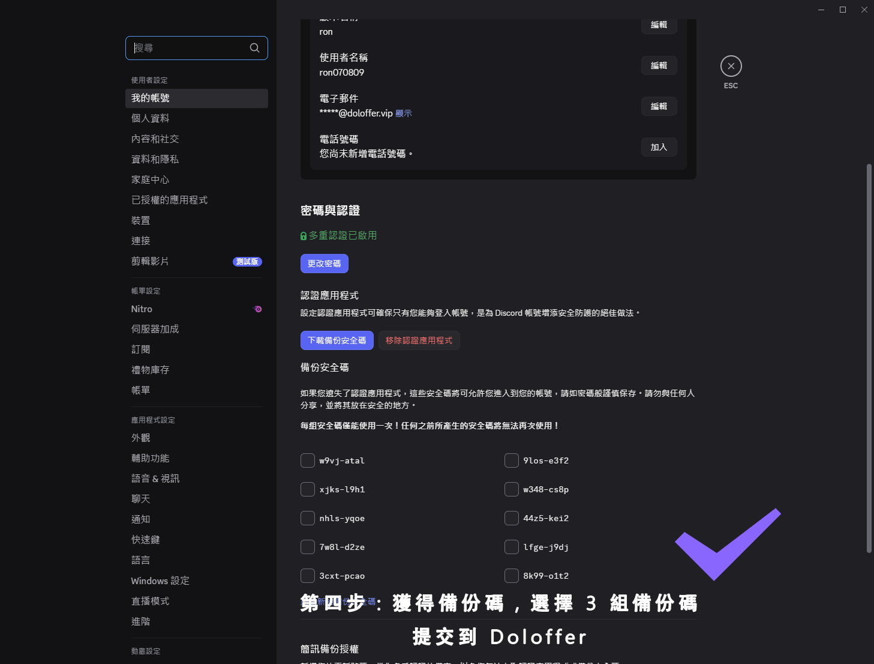Check the xjks-l9h1 backup code box
The width and height of the screenshot is (874, 664).
(x=308, y=489)
